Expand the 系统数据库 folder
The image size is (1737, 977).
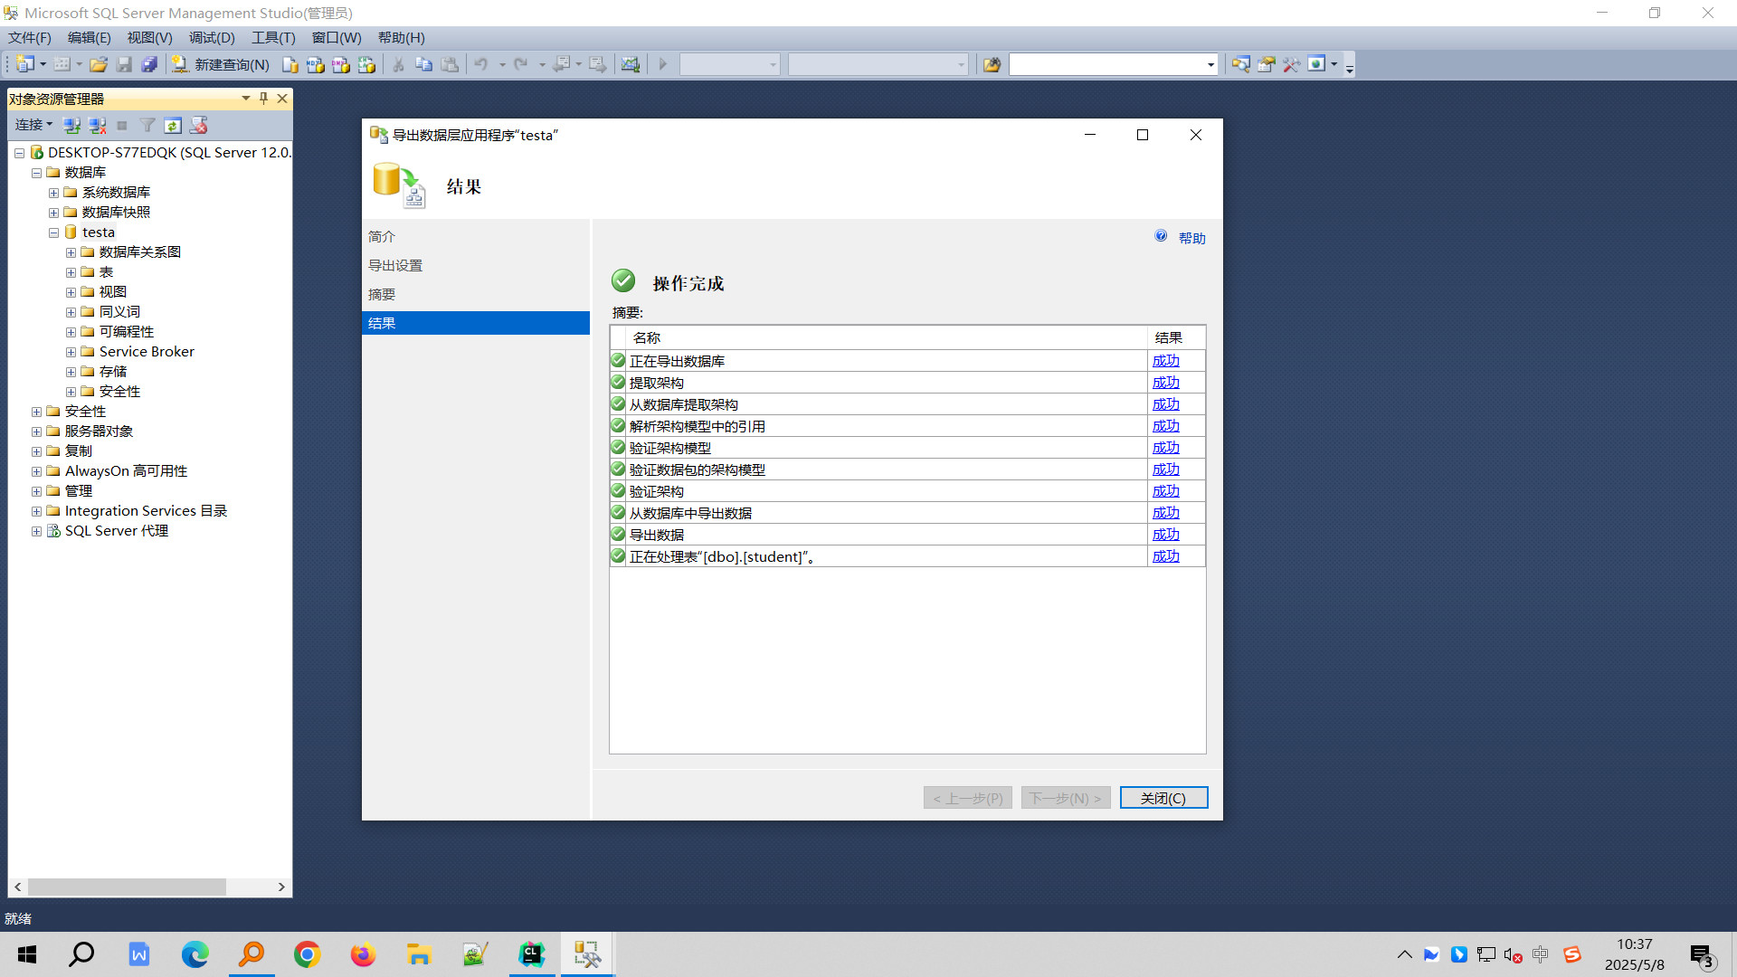coord(53,192)
